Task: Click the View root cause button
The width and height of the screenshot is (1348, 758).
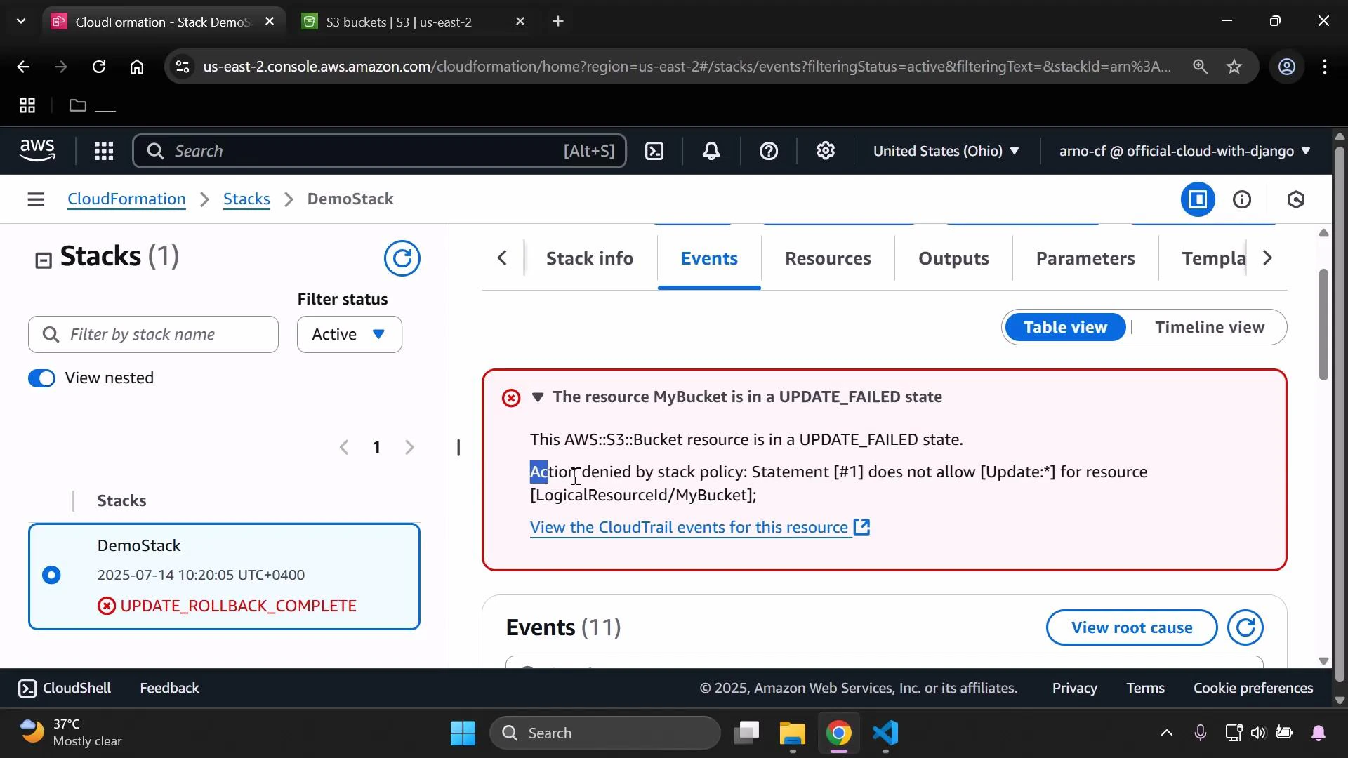Action: coord(1131,627)
